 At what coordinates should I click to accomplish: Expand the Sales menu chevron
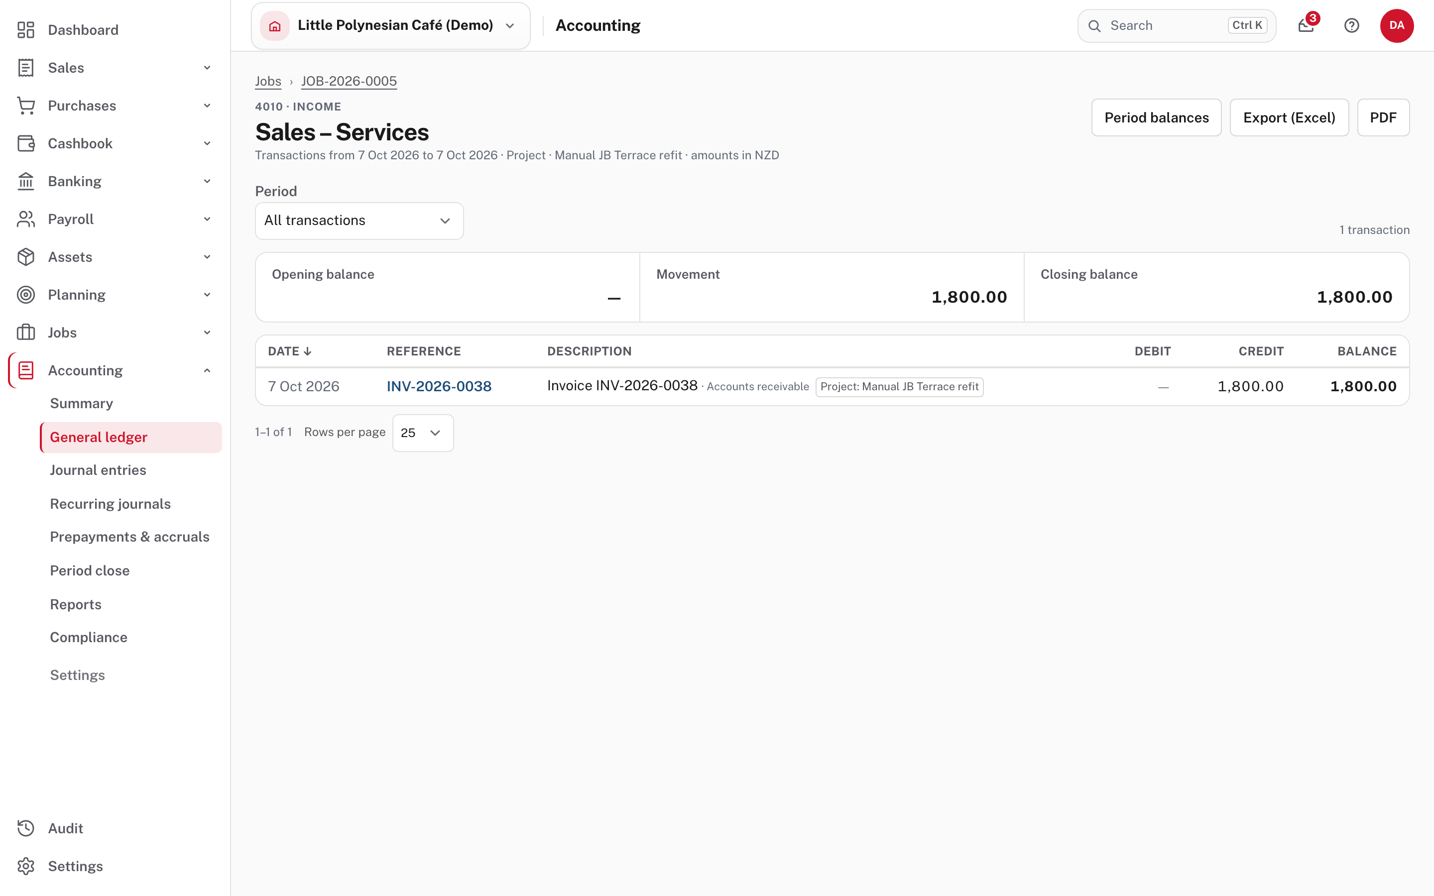tap(207, 68)
